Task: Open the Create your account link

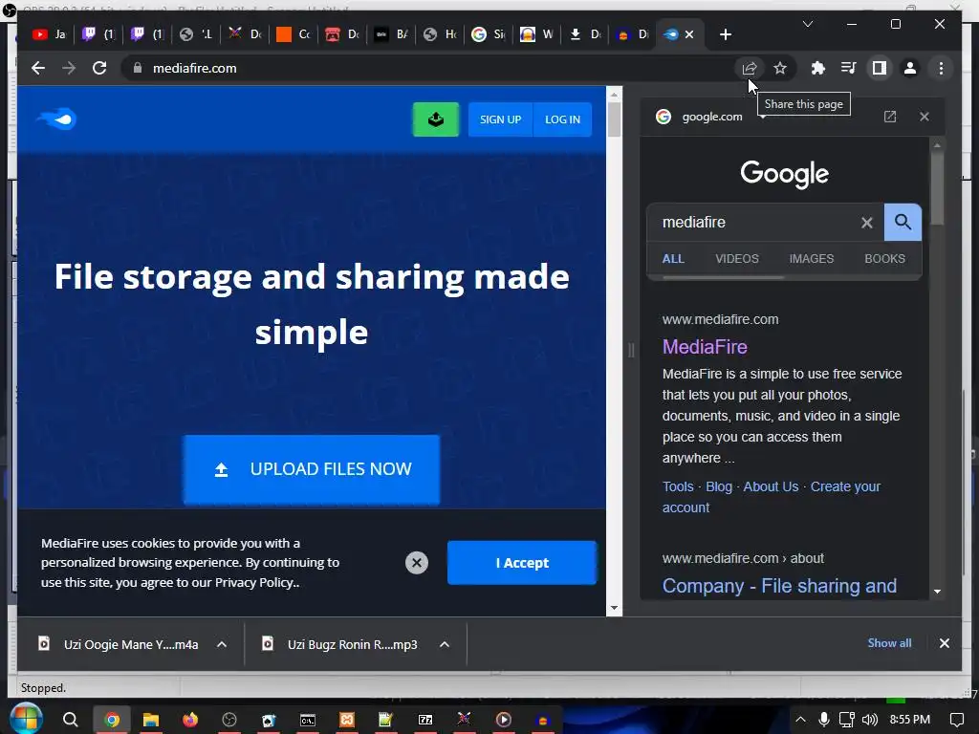Action: click(x=772, y=497)
